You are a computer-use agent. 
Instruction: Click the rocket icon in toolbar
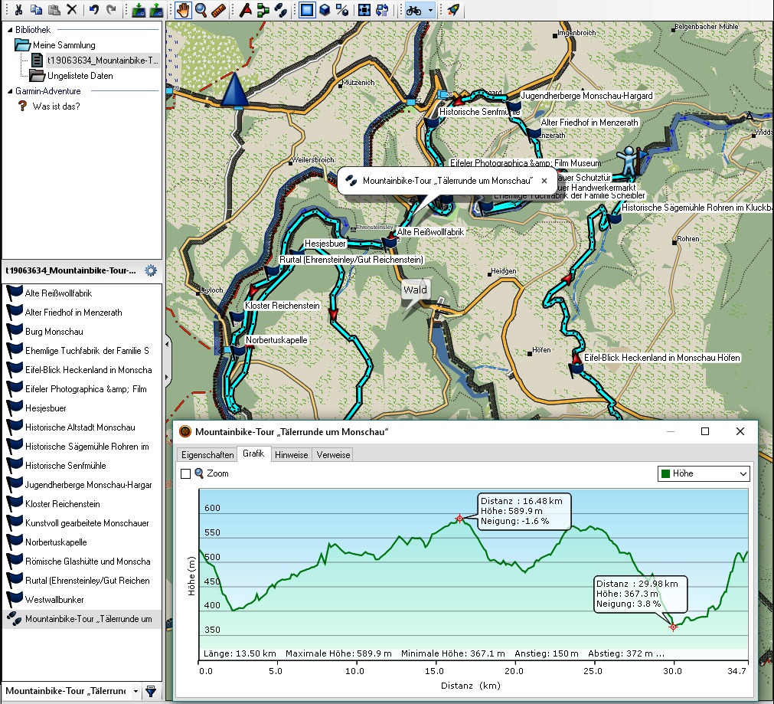453,10
